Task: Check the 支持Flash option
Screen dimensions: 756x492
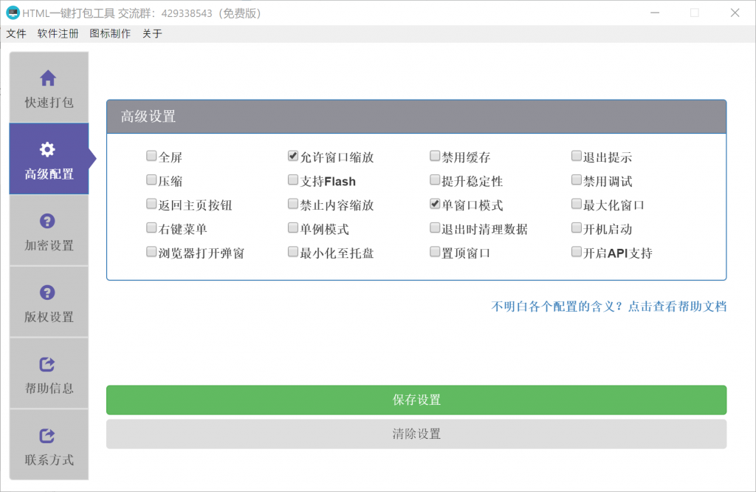Action: click(x=293, y=180)
